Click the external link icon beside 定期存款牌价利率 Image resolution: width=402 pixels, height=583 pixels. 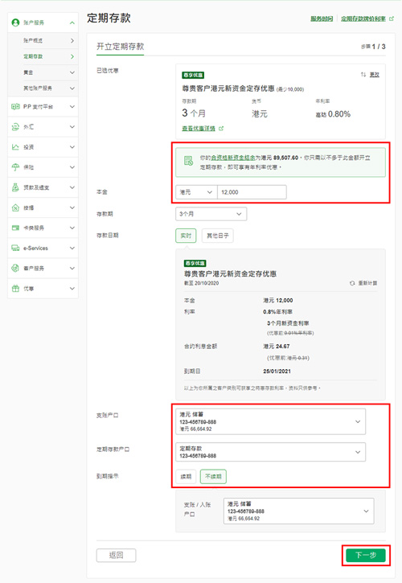pos(392,18)
